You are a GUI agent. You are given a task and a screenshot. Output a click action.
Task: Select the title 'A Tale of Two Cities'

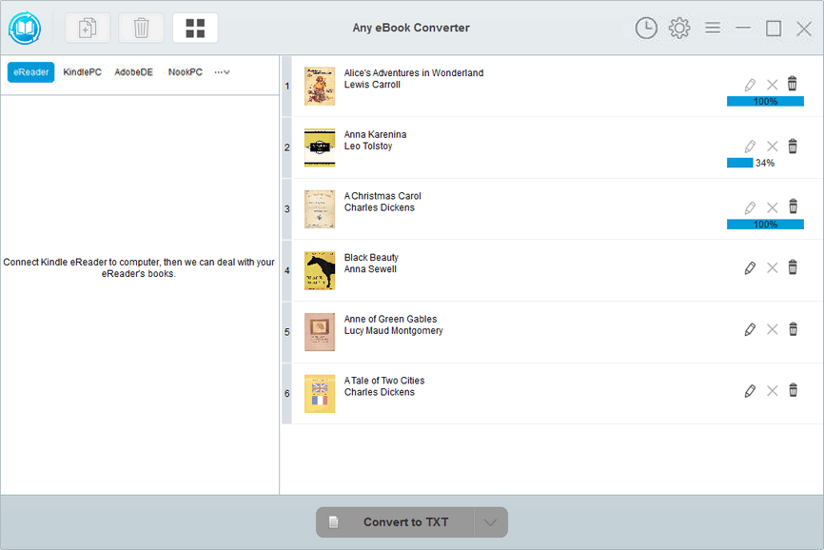pyautogui.click(x=384, y=381)
